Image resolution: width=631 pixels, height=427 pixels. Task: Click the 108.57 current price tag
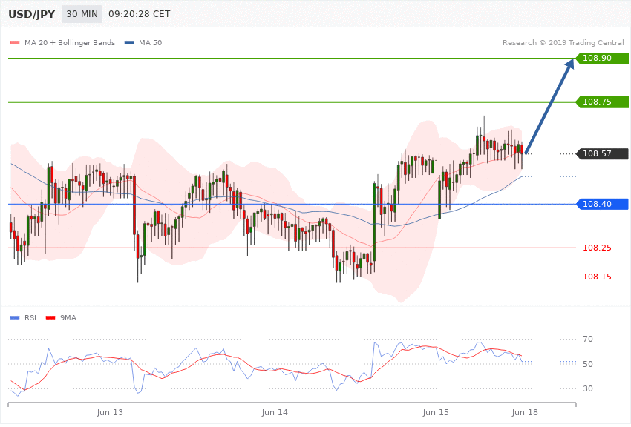click(602, 154)
